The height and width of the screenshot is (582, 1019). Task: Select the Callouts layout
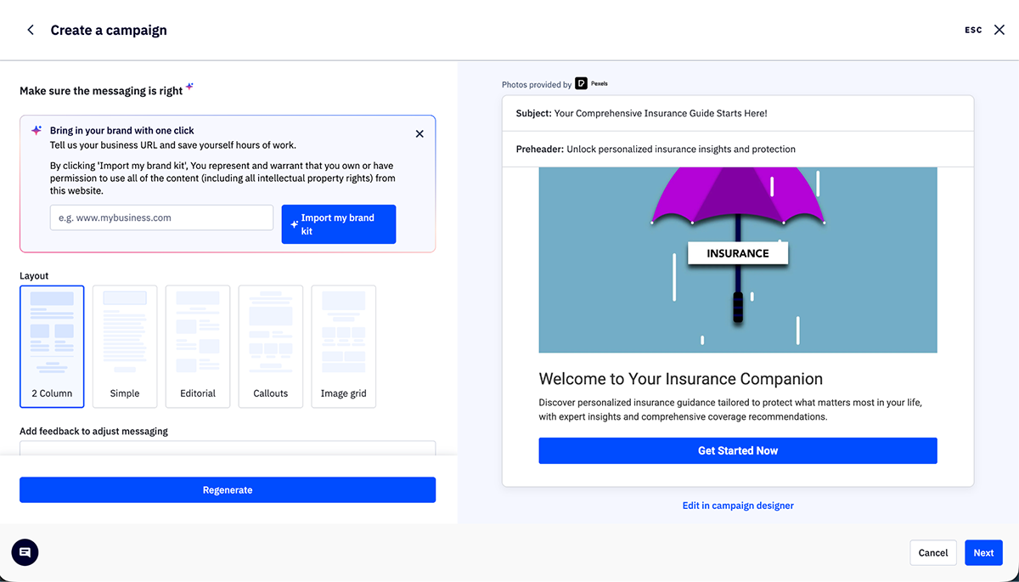click(271, 347)
